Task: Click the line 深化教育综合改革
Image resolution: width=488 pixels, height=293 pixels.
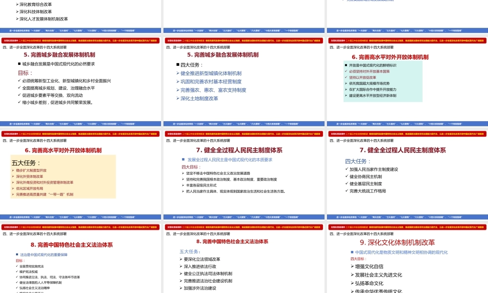Action: (x=36, y=4)
